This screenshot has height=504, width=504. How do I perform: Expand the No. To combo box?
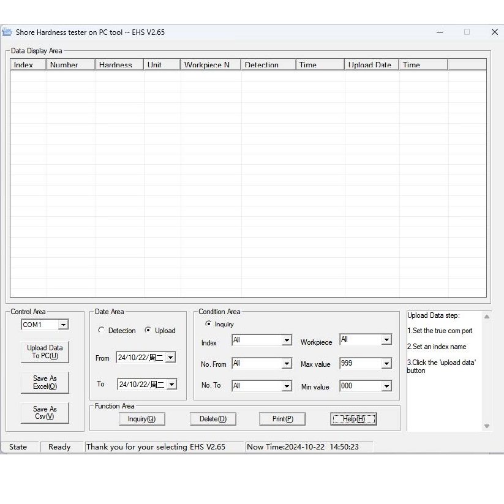pos(287,386)
